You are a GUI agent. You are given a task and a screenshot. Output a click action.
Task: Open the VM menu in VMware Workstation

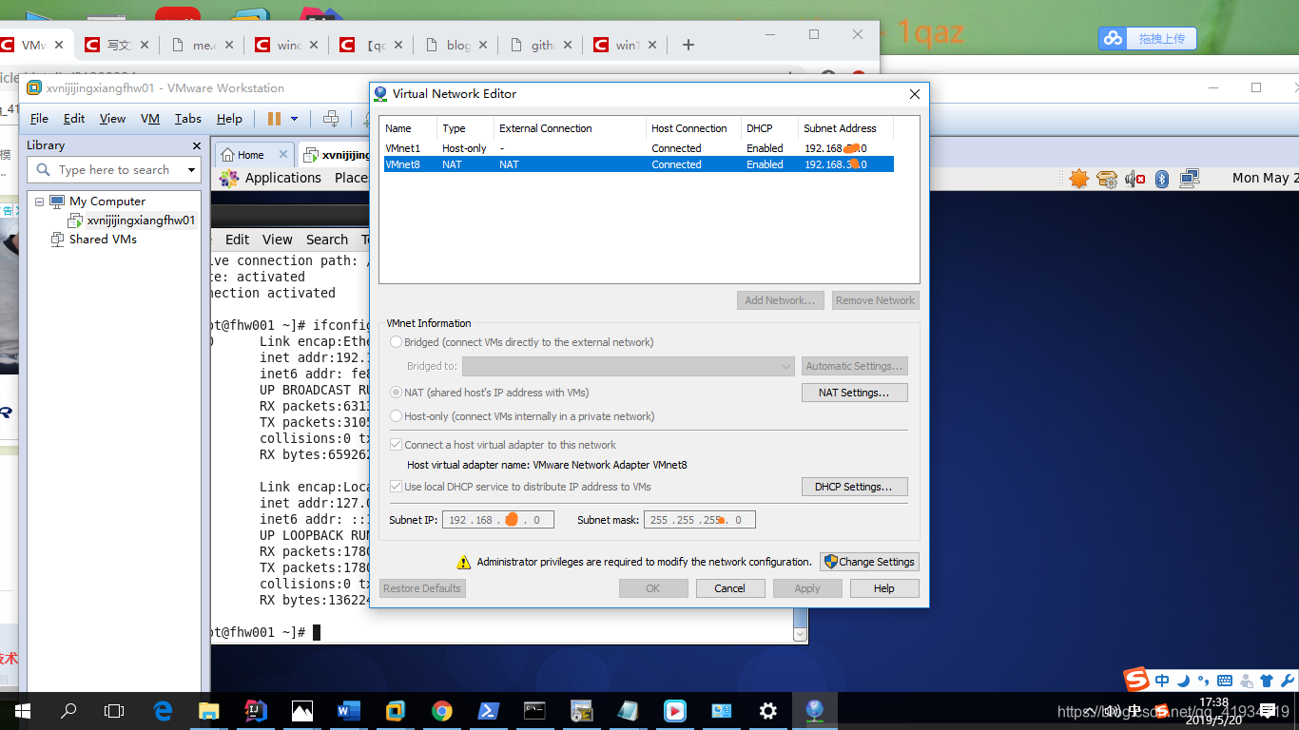pos(150,119)
